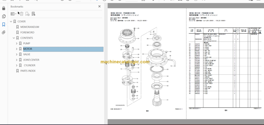Select the CYLINDER bookmark
Image resolution: width=264 pixels, height=125 pixels.
[30, 65]
